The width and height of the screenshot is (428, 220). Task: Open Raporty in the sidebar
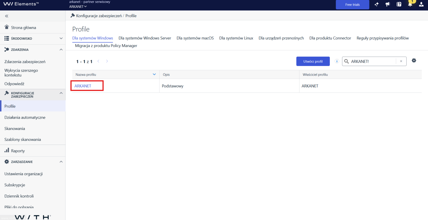pyautogui.click(x=18, y=151)
